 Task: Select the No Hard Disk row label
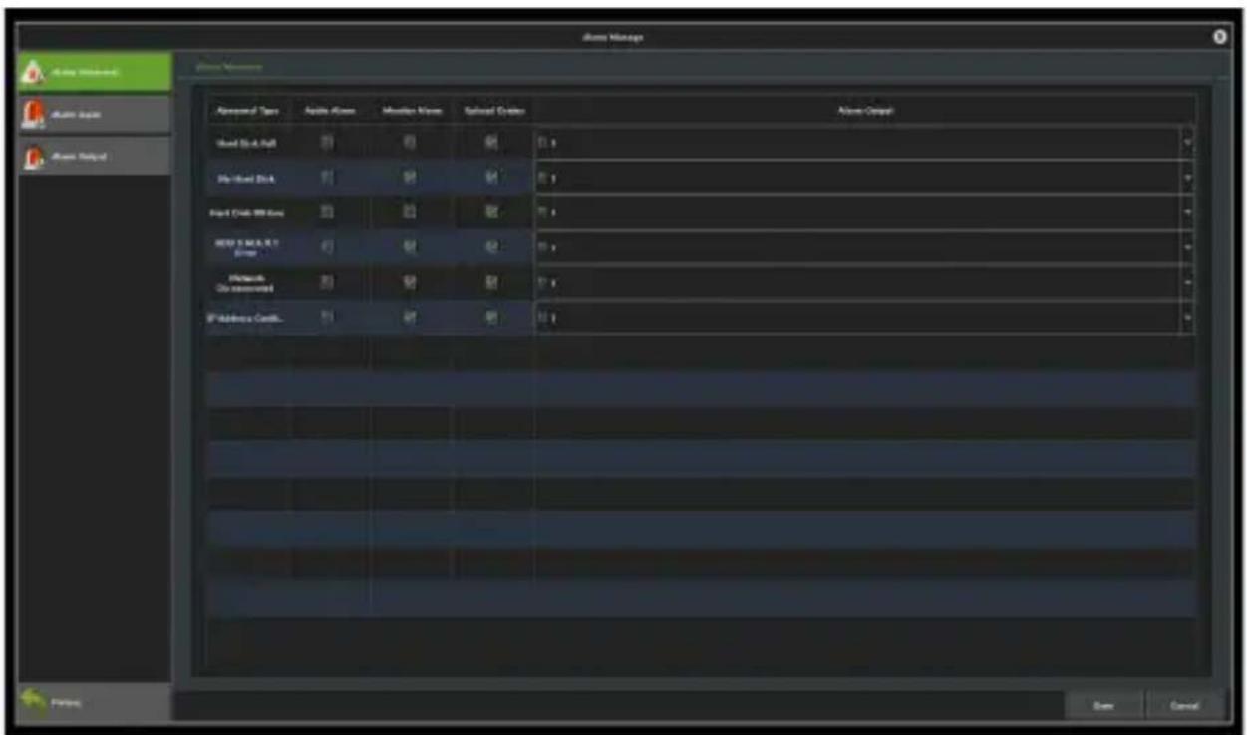coord(248,179)
